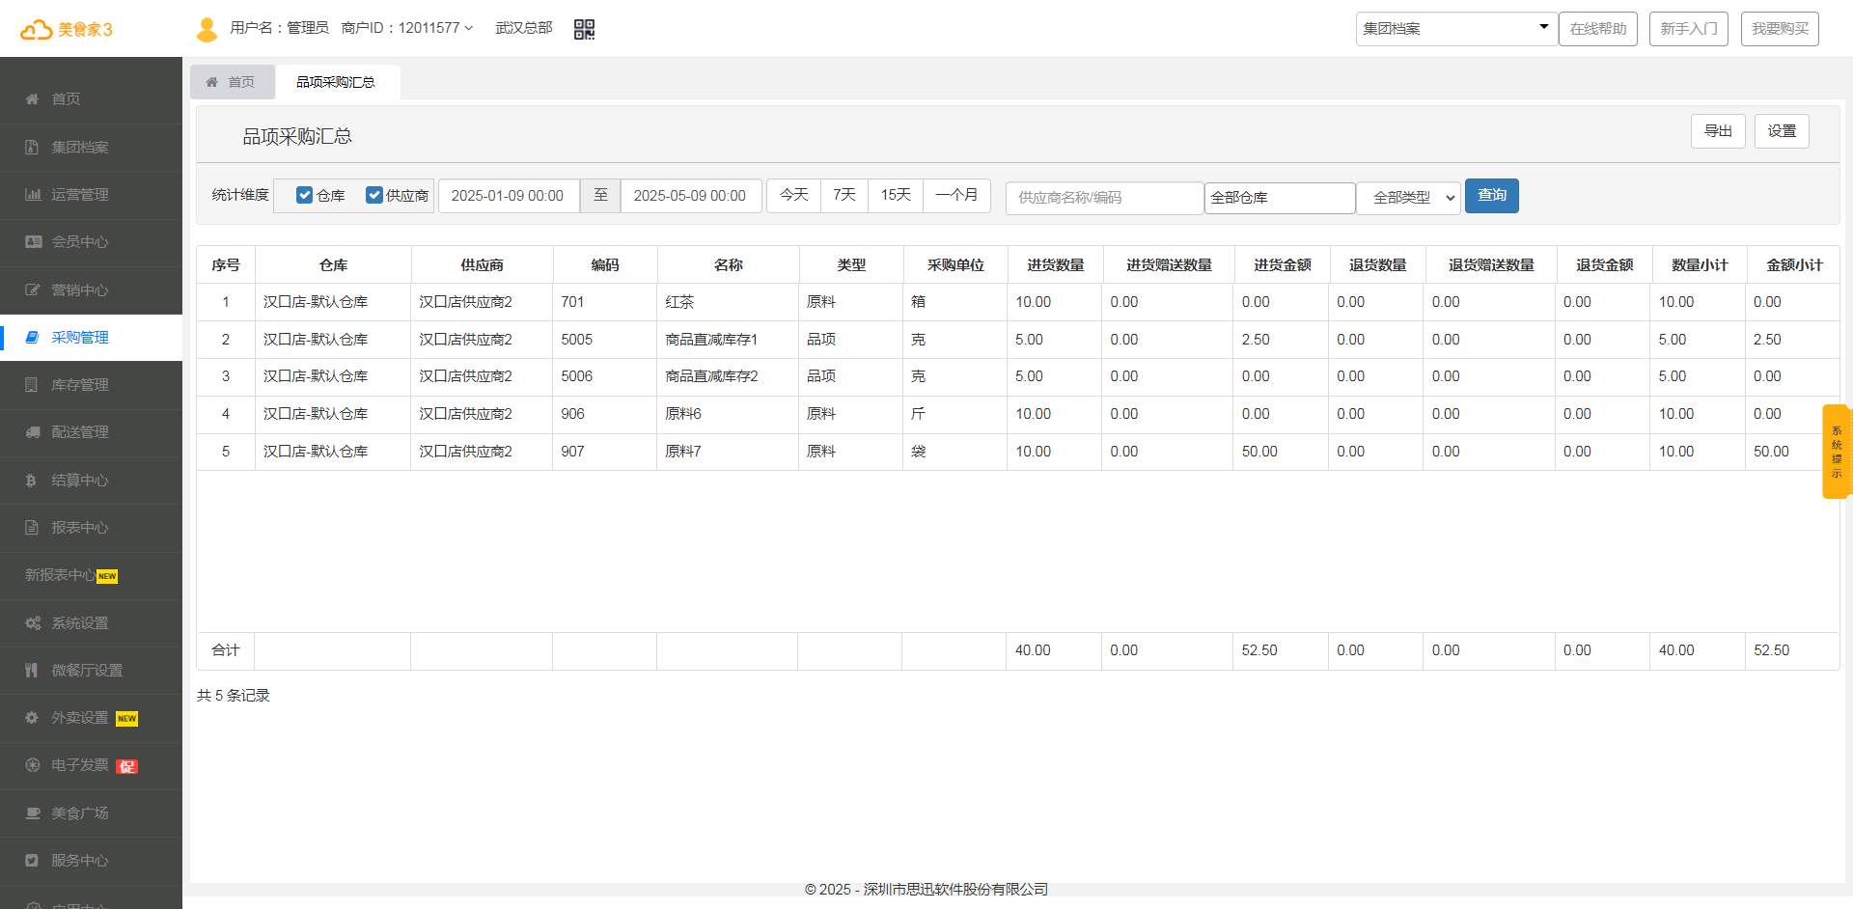Click the 运营管理 chart icon
Image resolution: width=1853 pixels, height=909 pixels.
pos(33,195)
